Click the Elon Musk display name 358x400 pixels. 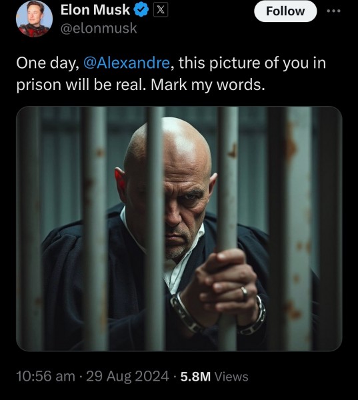pyautogui.click(x=95, y=10)
